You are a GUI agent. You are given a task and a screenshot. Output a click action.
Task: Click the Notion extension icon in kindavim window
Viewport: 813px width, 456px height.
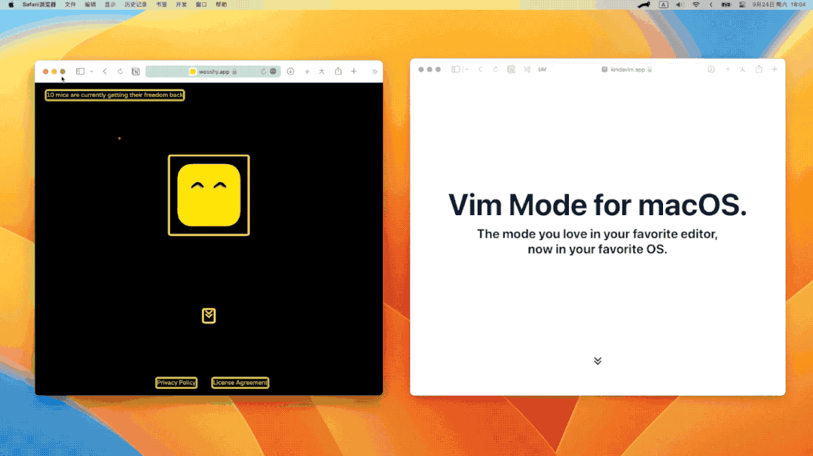click(512, 69)
